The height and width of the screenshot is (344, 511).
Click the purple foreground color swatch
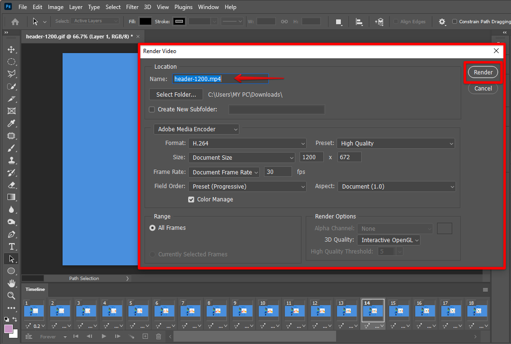point(9,328)
